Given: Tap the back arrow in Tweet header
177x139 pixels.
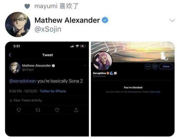Looking at the screenshot, I should pyautogui.click(x=10, y=55).
